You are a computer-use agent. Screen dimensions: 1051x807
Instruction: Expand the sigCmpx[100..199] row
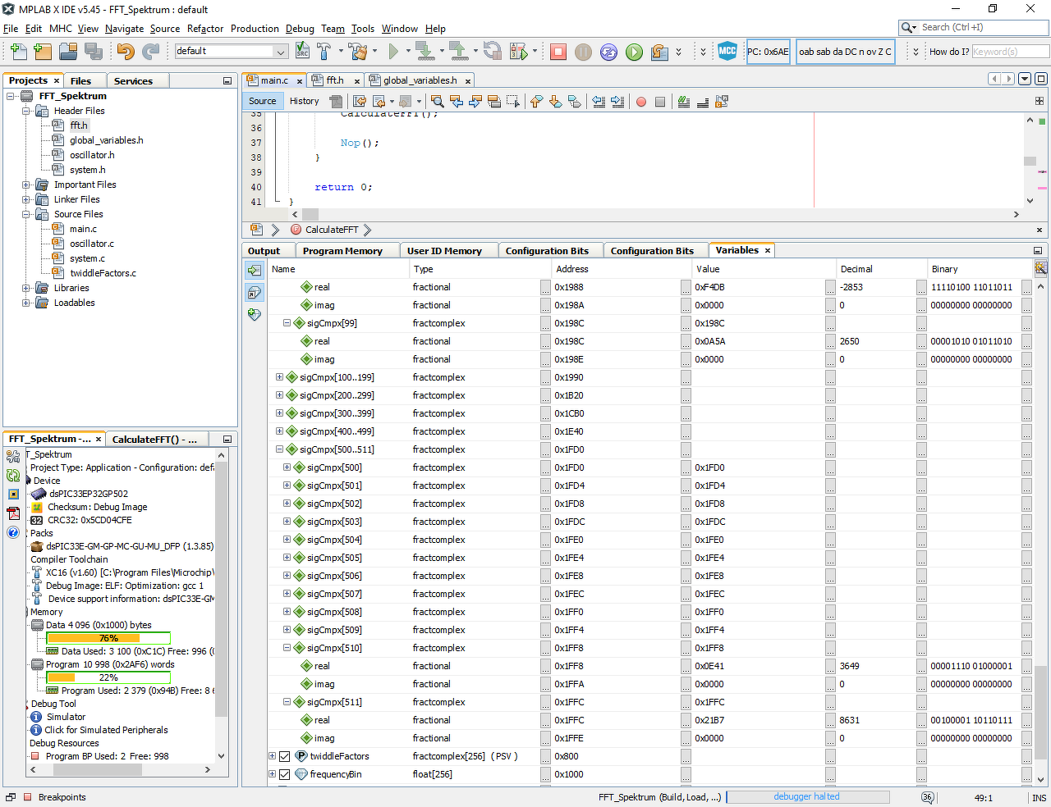(279, 377)
